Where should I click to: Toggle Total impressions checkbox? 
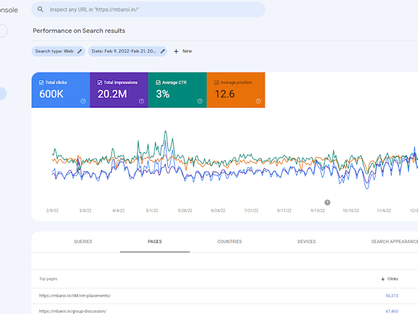[x=100, y=83]
